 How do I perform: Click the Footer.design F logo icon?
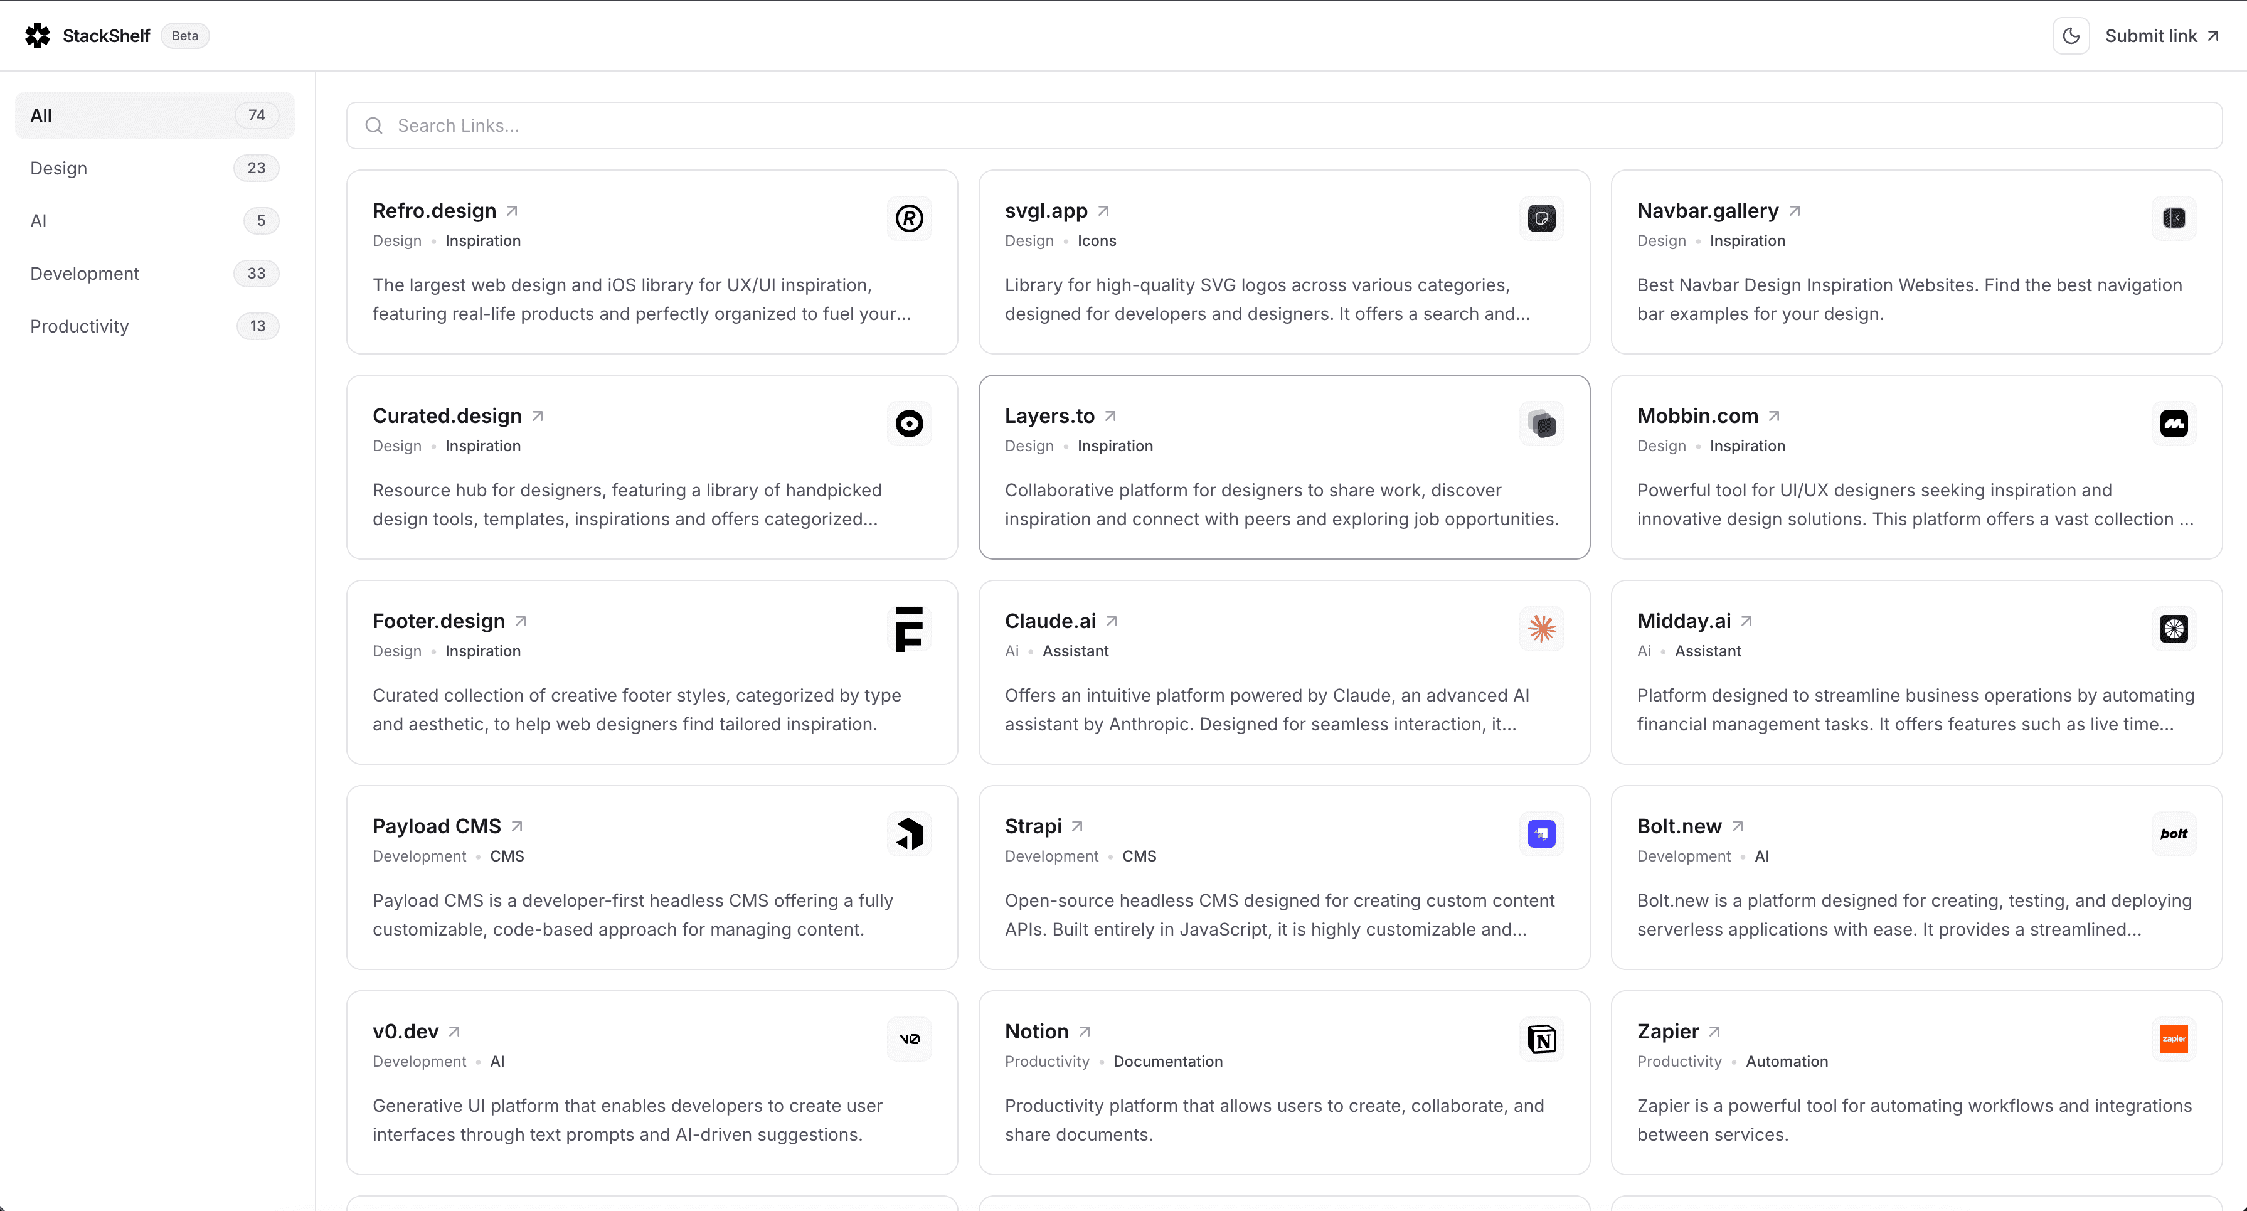909,629
